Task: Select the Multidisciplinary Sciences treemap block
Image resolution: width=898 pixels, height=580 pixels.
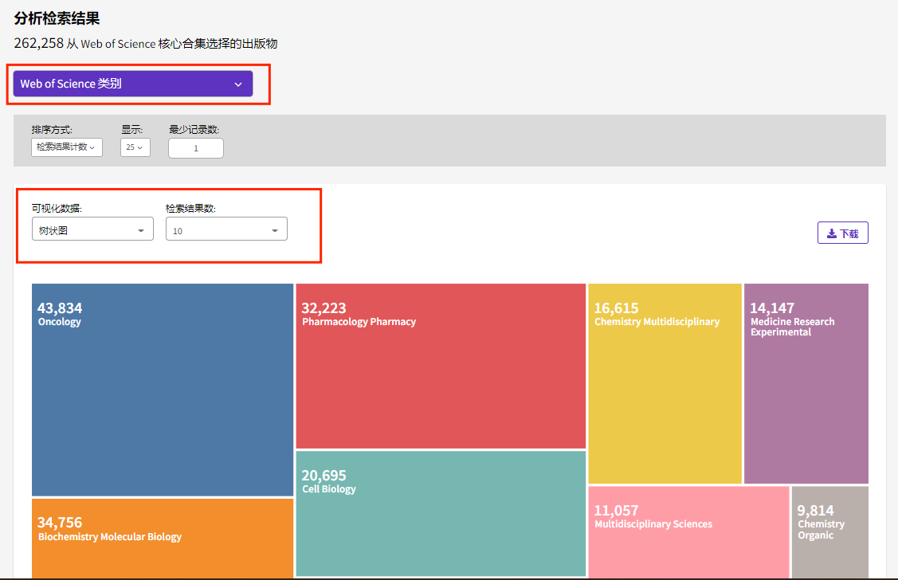Action: pyautogui.click(x=689, y=532)
